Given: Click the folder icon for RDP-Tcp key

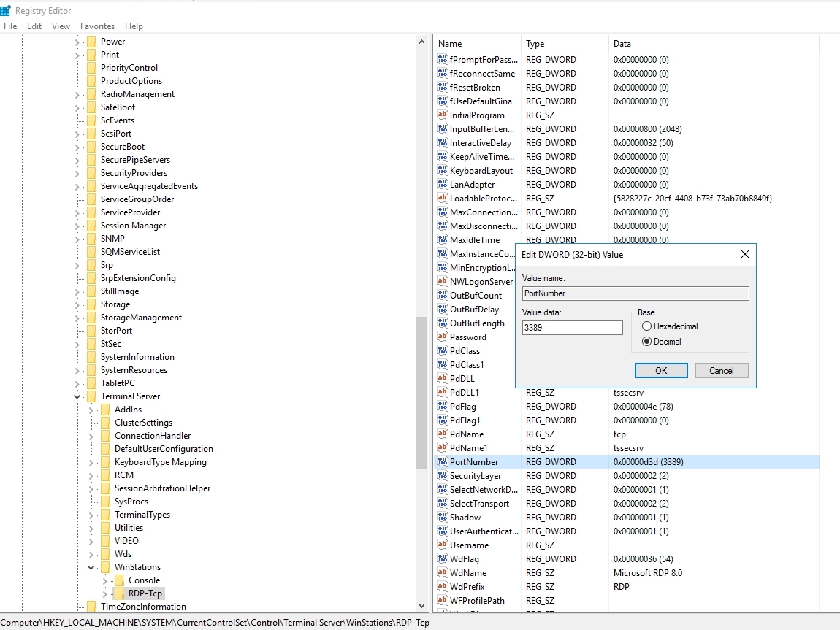Looking at the screenshot, I should click(x=120, y=593).
